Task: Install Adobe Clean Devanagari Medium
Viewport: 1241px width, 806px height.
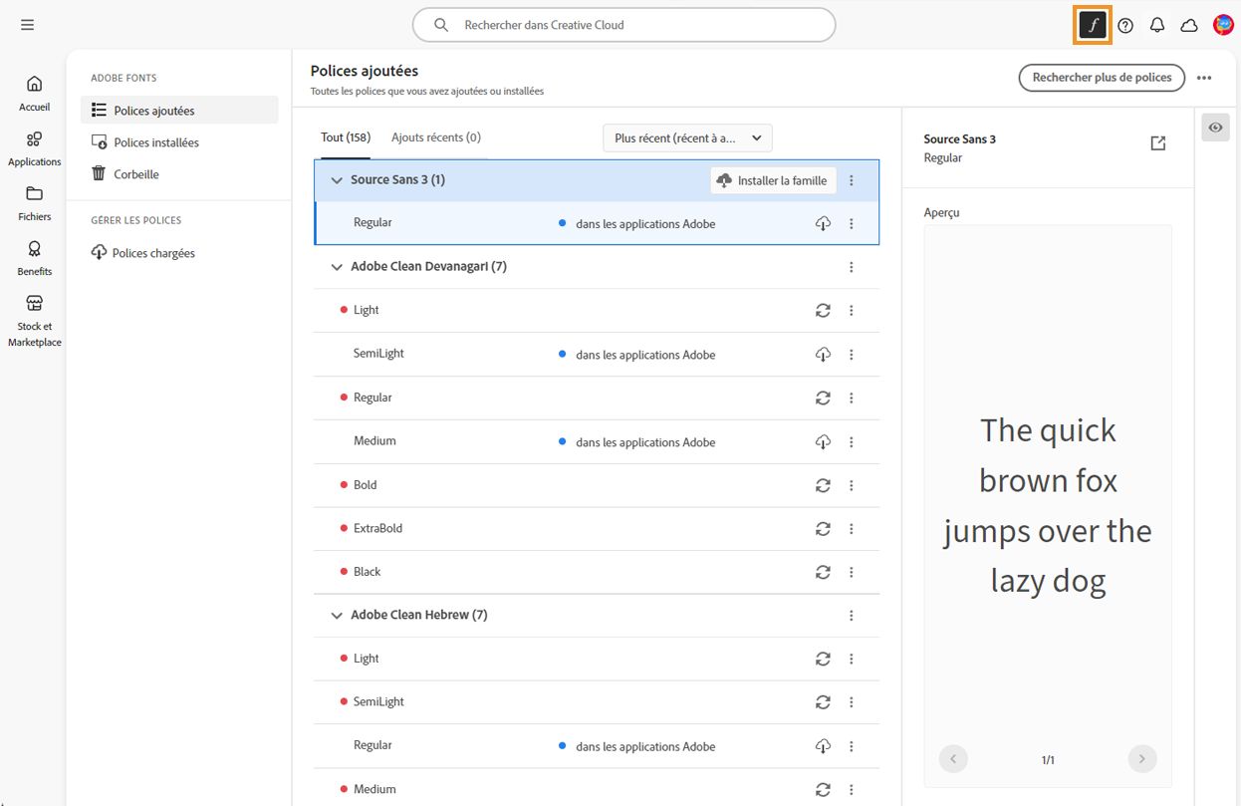Action: click(823, 441)
